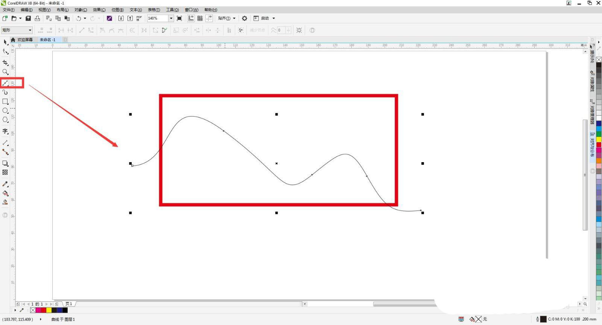Screen dimensions: 602x325
Task: Open the 编辑 menu
Action: (26, 10)
